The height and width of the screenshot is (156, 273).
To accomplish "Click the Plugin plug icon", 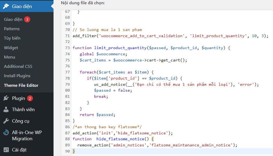I will click(6, 98).
